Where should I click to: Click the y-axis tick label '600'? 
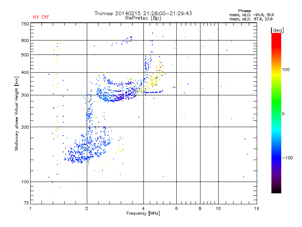25,40
